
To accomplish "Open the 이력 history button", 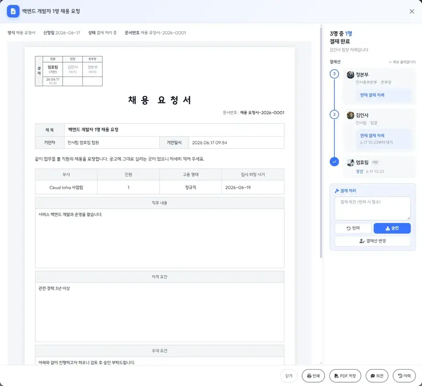I will pos(404,376).
